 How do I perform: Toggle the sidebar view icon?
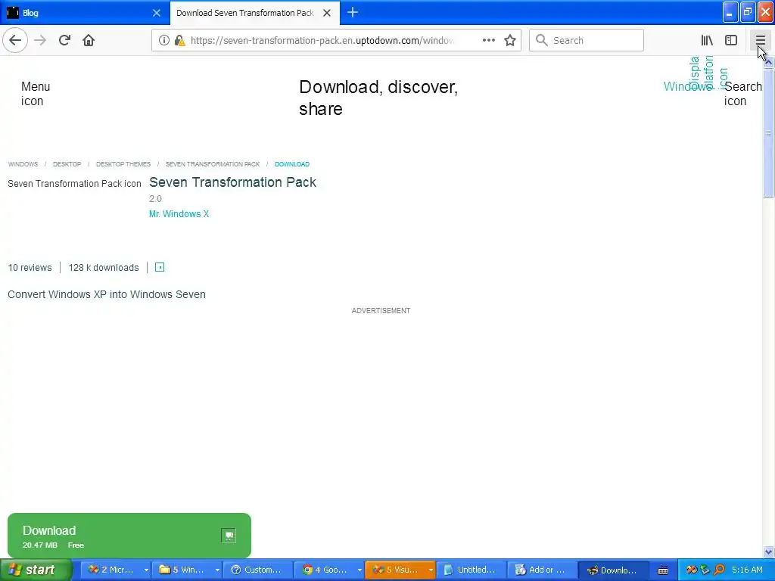[x=731, y=40]
